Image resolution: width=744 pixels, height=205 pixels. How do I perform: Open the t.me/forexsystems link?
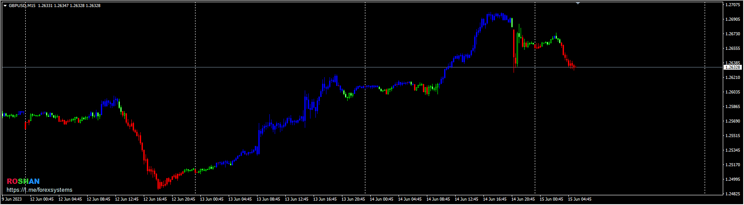pos(39,190)
